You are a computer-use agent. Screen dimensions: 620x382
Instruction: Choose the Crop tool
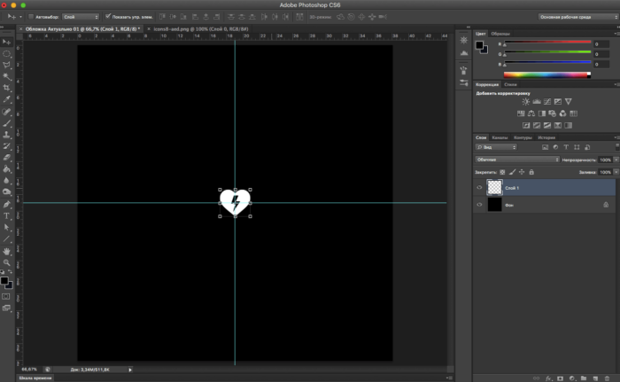[x=7, y=89]
